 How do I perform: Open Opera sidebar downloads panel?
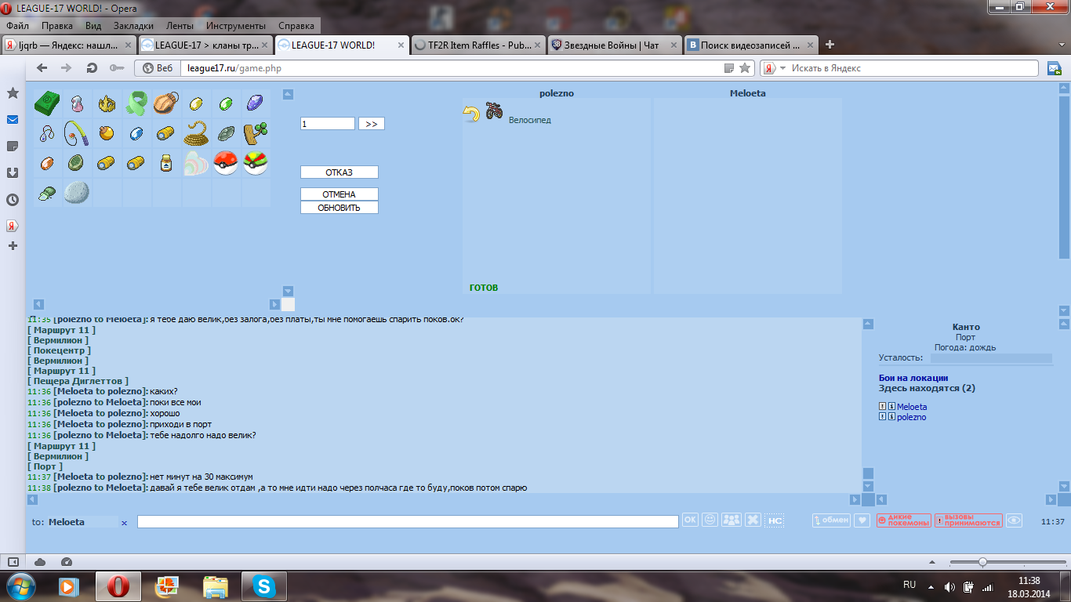[x=13, y=173]
